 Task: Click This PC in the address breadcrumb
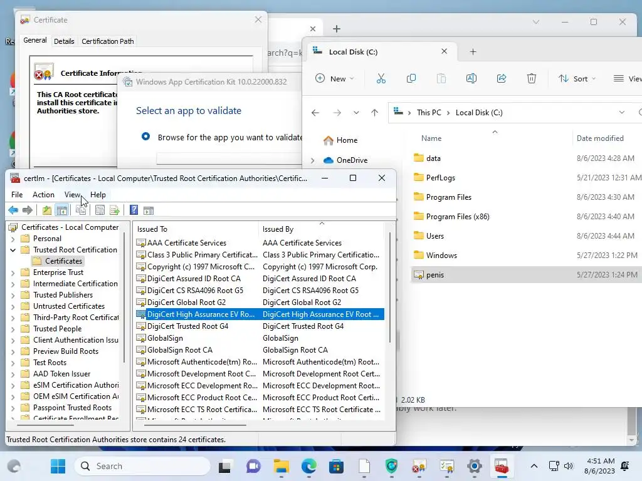click(x=429, y=113)
